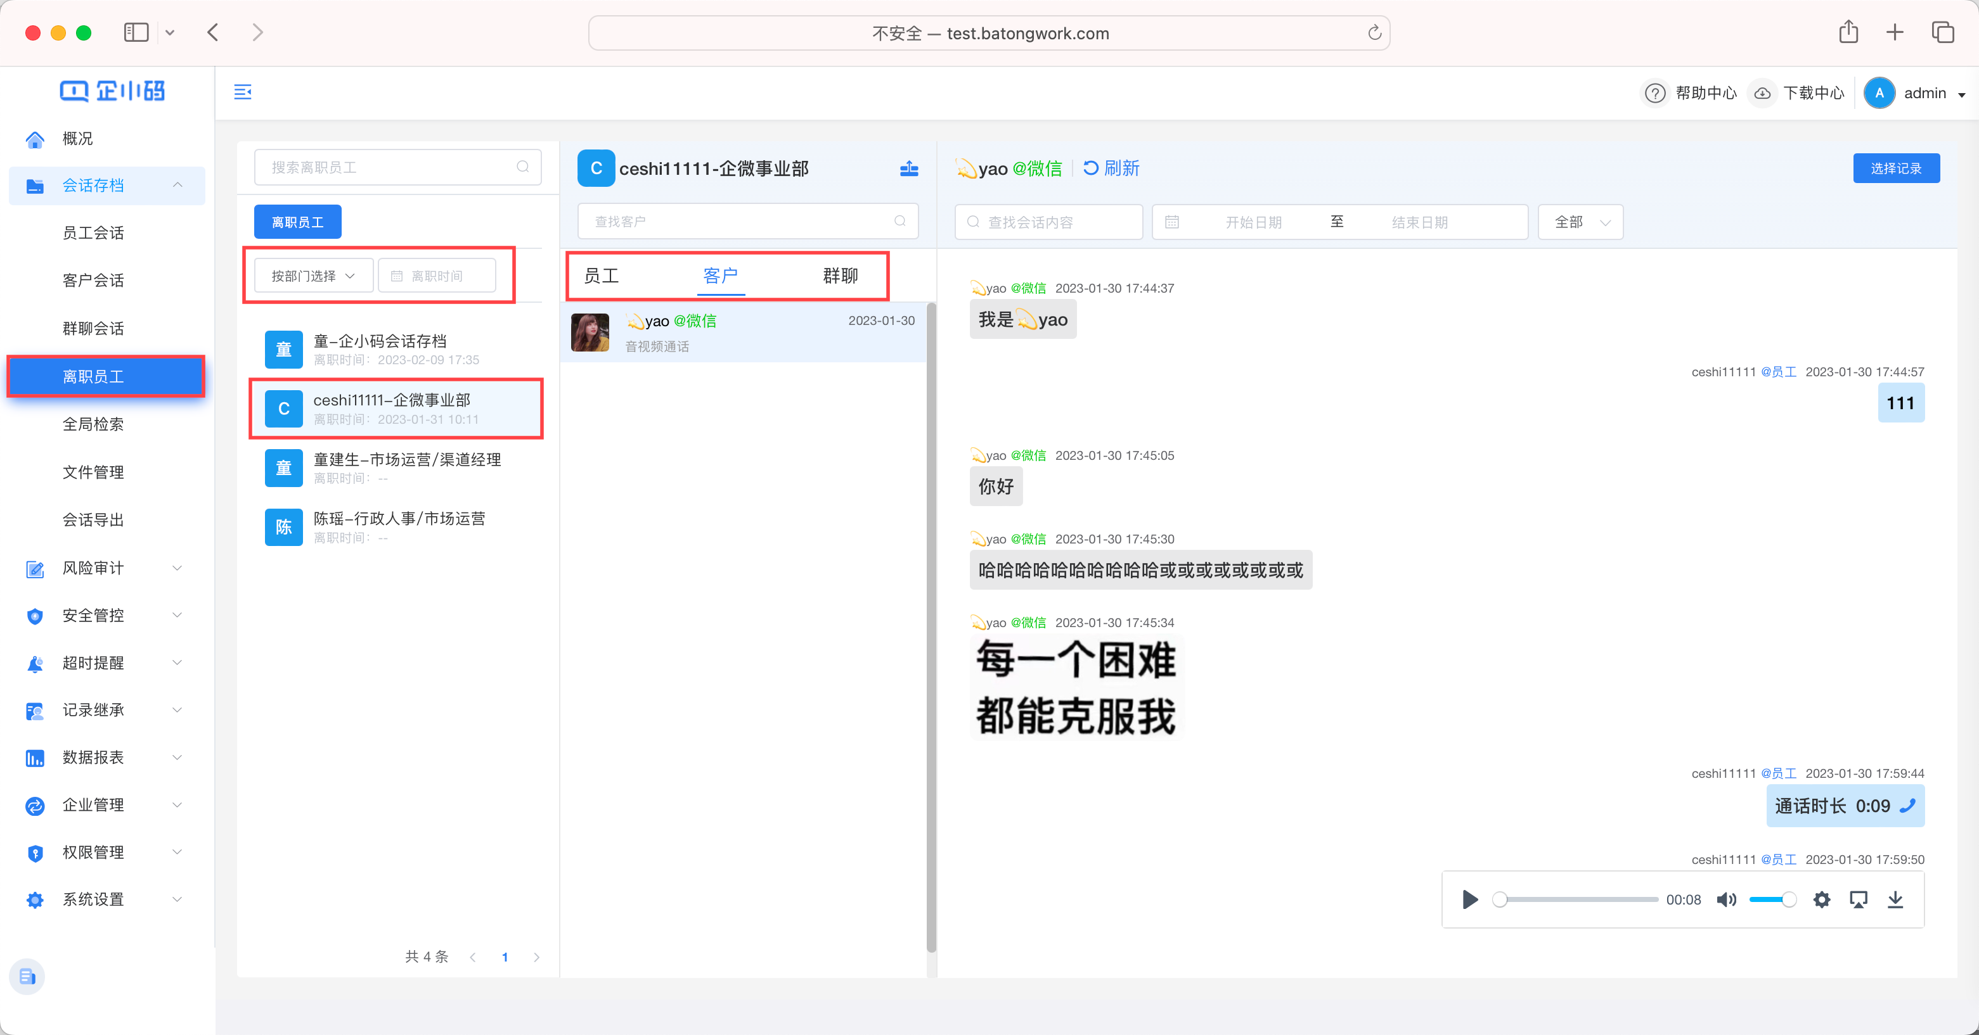1979x1035 pixels.
Task: Click the 每一个困难 image message
Action: coord(1076,687)
